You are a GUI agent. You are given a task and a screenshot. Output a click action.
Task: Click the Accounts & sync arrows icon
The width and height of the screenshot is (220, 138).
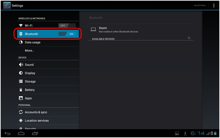[x=21, y=112]
